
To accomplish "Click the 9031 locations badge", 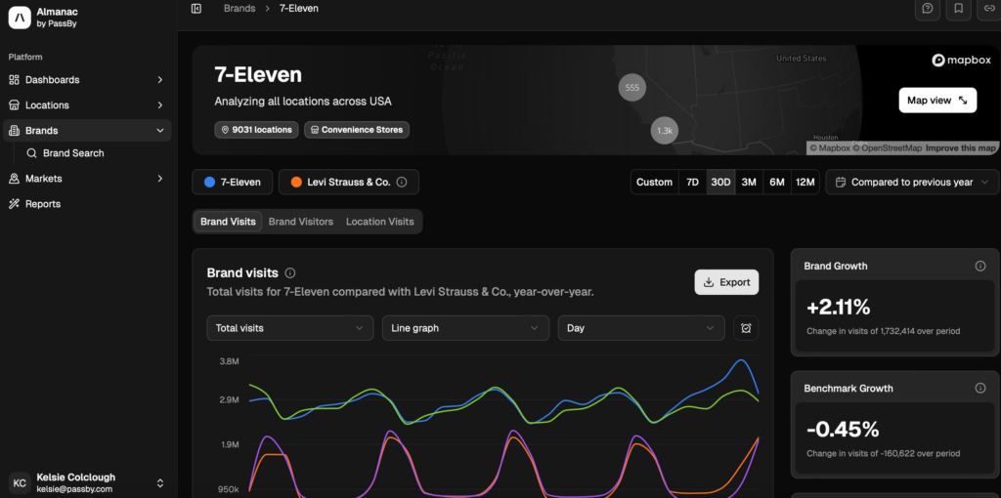I will click(x=257, y=130).
